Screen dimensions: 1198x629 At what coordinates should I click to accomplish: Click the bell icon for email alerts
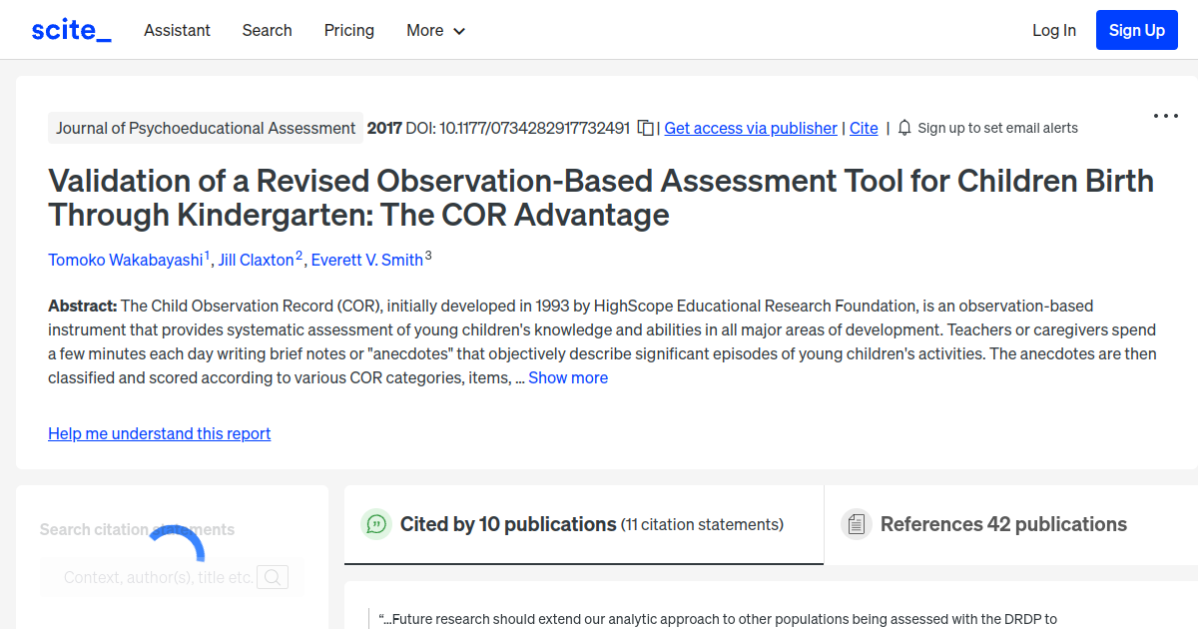pyautogui.click(x=903, y=128)
